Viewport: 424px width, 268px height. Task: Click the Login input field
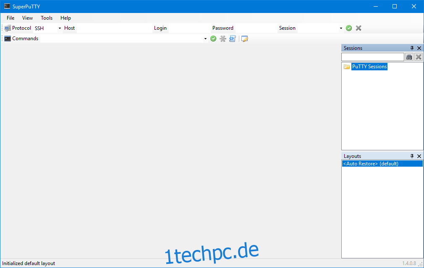[189, 28]
